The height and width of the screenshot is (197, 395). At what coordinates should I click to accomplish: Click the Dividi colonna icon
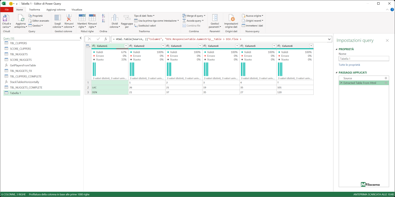click(115, 18)
